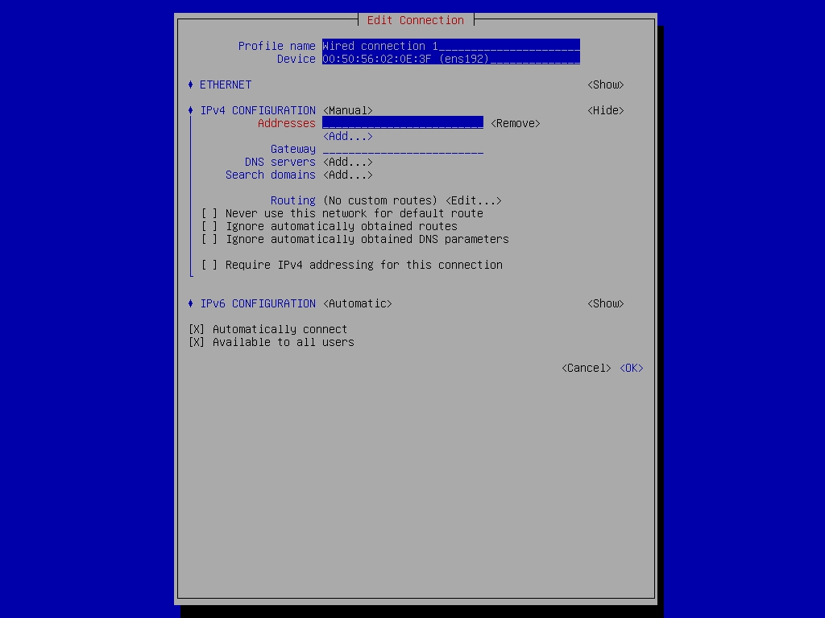Add another IPv4 address below Addresses
This screenshot has width=825, height=618.
(x=347, y=136)
